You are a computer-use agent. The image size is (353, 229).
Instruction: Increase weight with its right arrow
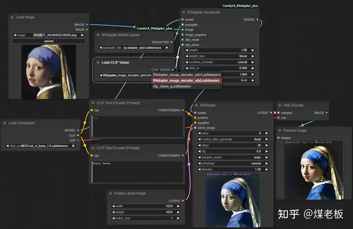[253, 50]
